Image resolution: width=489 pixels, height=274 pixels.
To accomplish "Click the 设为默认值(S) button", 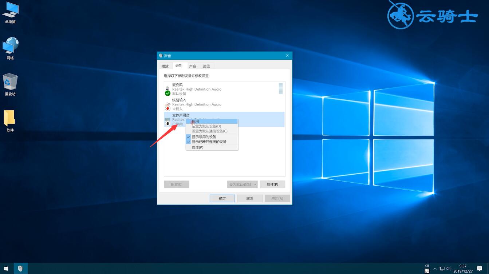I will click(240, 184).
